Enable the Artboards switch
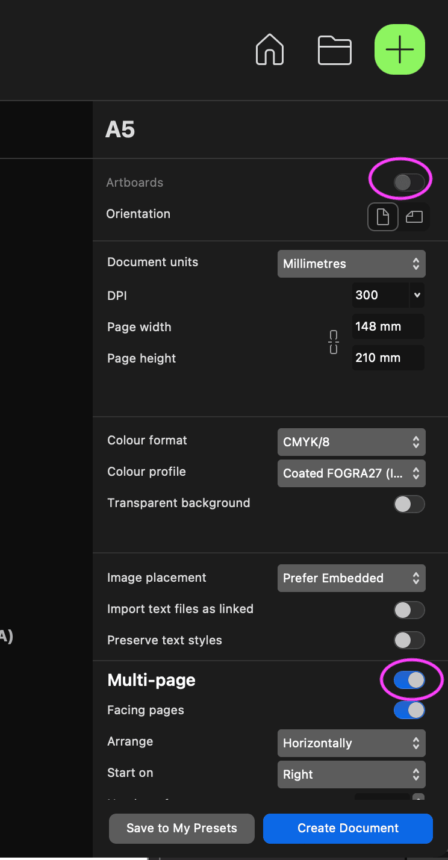 click(x=409, y=182)
